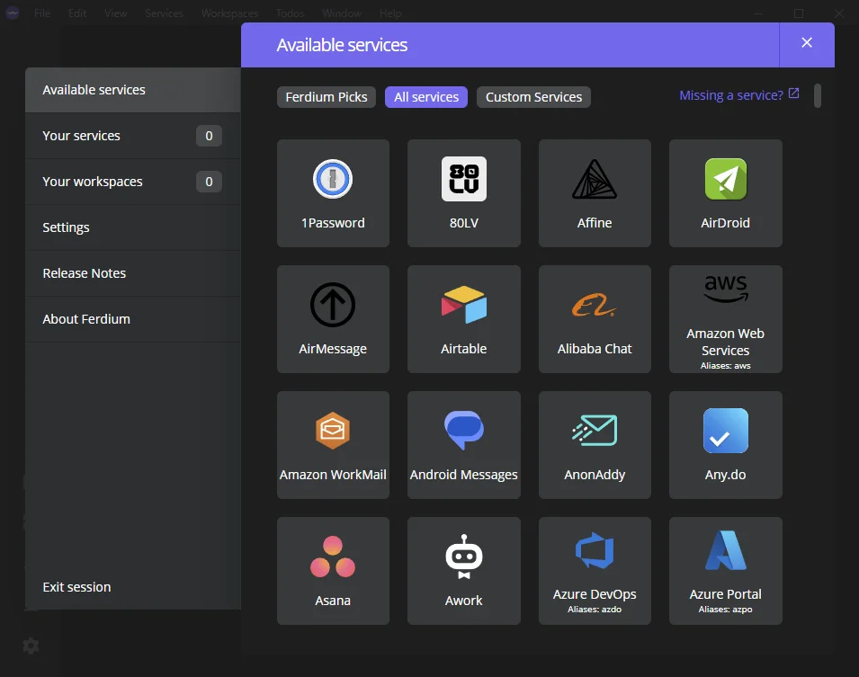
Task: Add the Any.do service
Action: [x=725, y=445]
